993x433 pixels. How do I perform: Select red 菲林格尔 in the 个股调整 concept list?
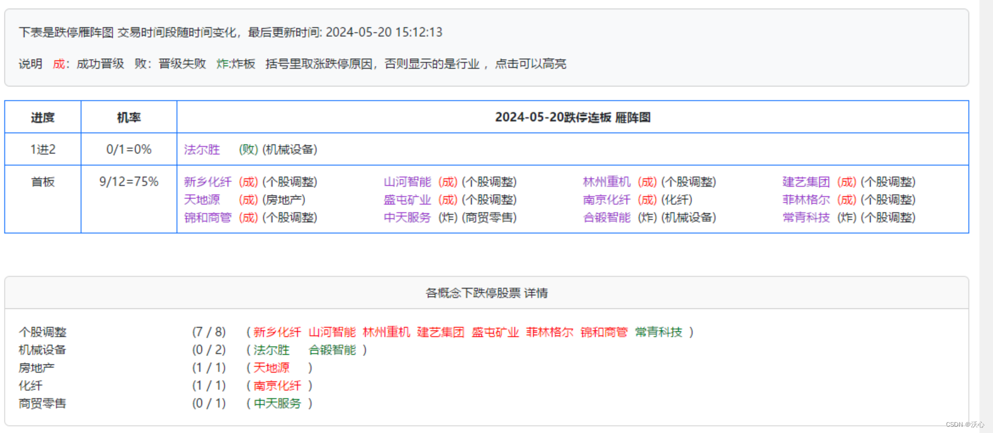550,332
